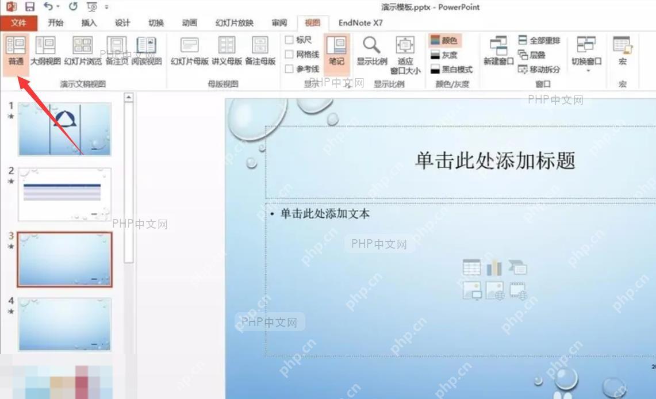Select slide 3 thumbnail
This screenshot has height=399, width=656.
65,260
